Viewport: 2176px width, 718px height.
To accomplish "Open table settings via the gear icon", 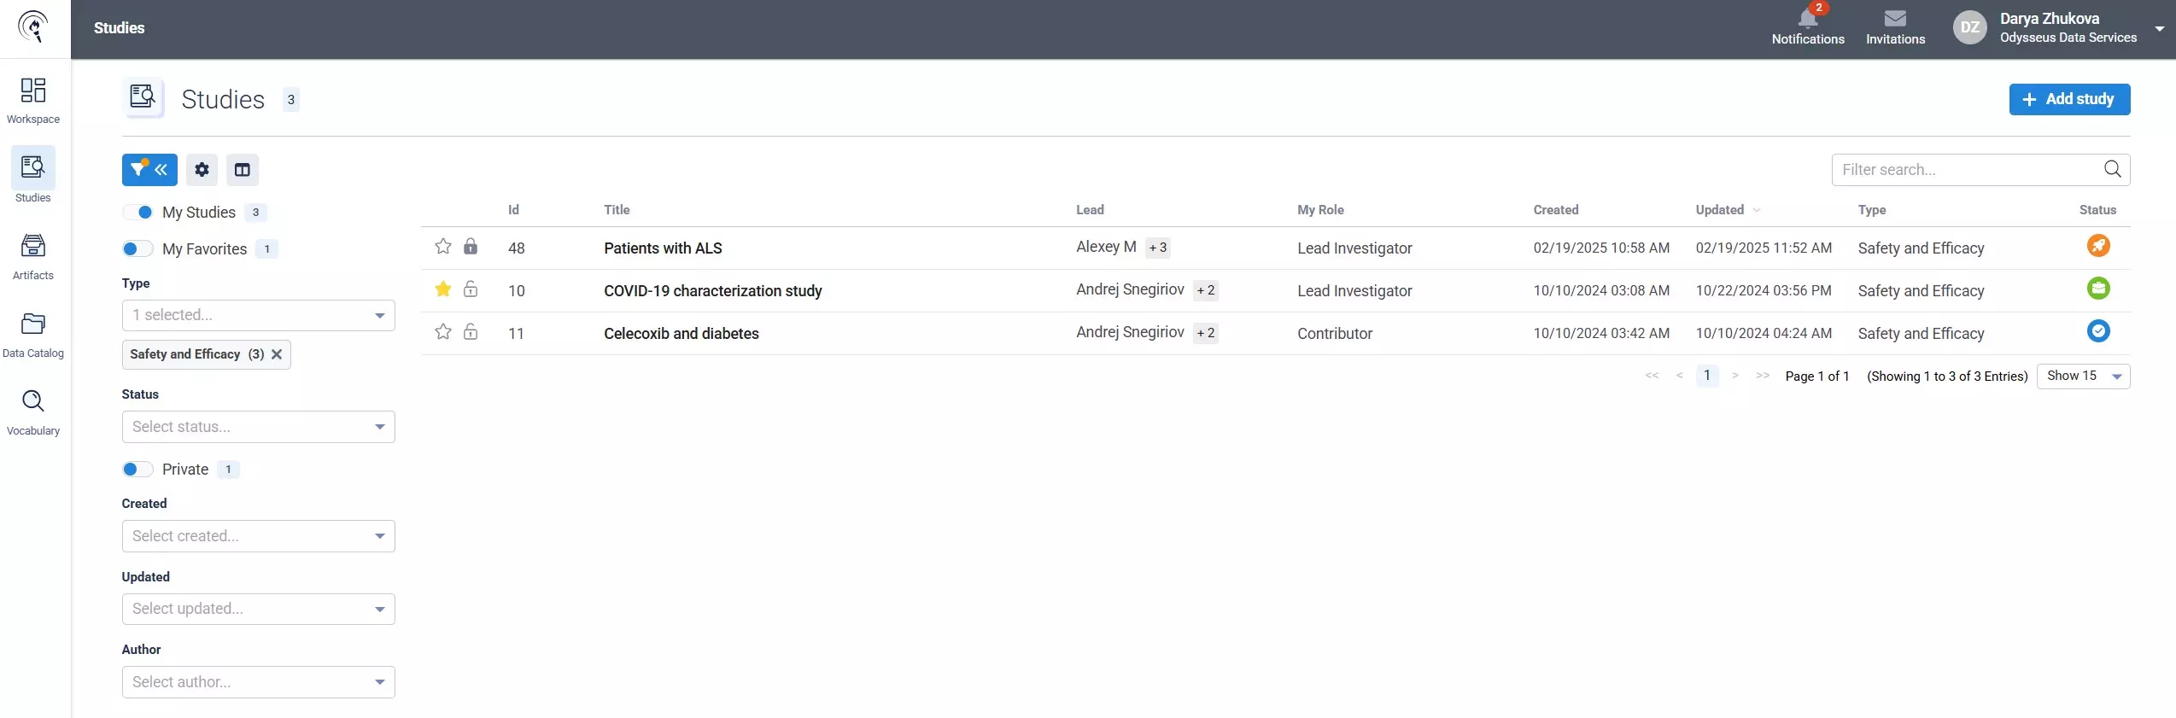I will [202, 170].
